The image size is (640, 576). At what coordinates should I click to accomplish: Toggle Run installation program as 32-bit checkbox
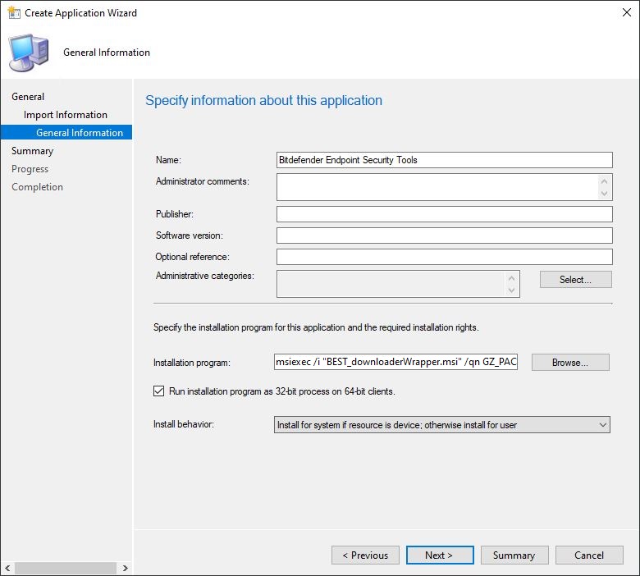(159, 391)
